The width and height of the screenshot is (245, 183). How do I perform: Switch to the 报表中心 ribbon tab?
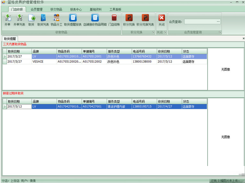[76, 9]
